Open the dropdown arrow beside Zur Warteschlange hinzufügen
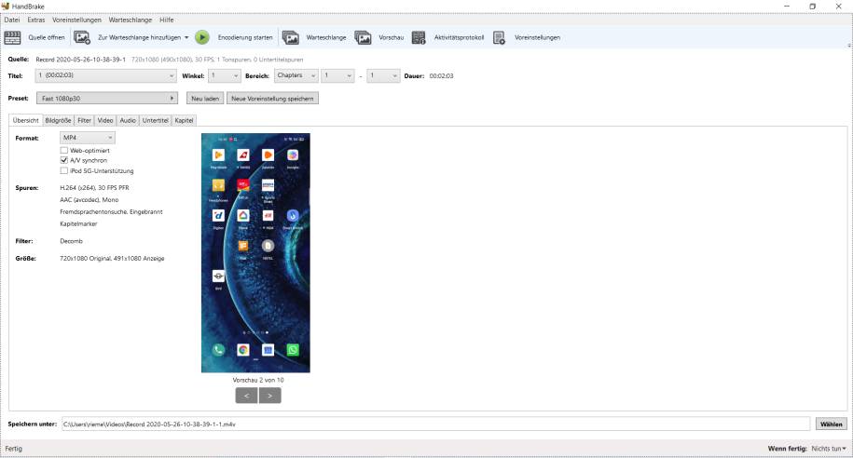This screenshot has width=853, height=458. coord(186,37)
